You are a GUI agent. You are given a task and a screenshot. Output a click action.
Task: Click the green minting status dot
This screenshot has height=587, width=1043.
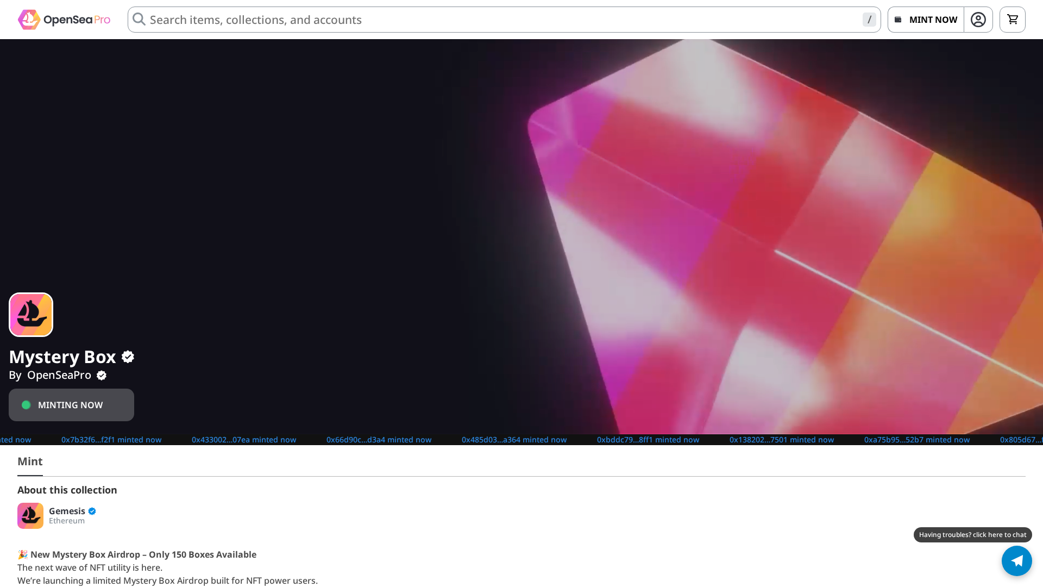[x=26, y=405]
